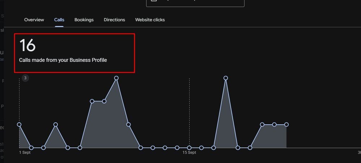Click the peak data point after 15 Sept
The image size is (361, 163).
point(226,78)
